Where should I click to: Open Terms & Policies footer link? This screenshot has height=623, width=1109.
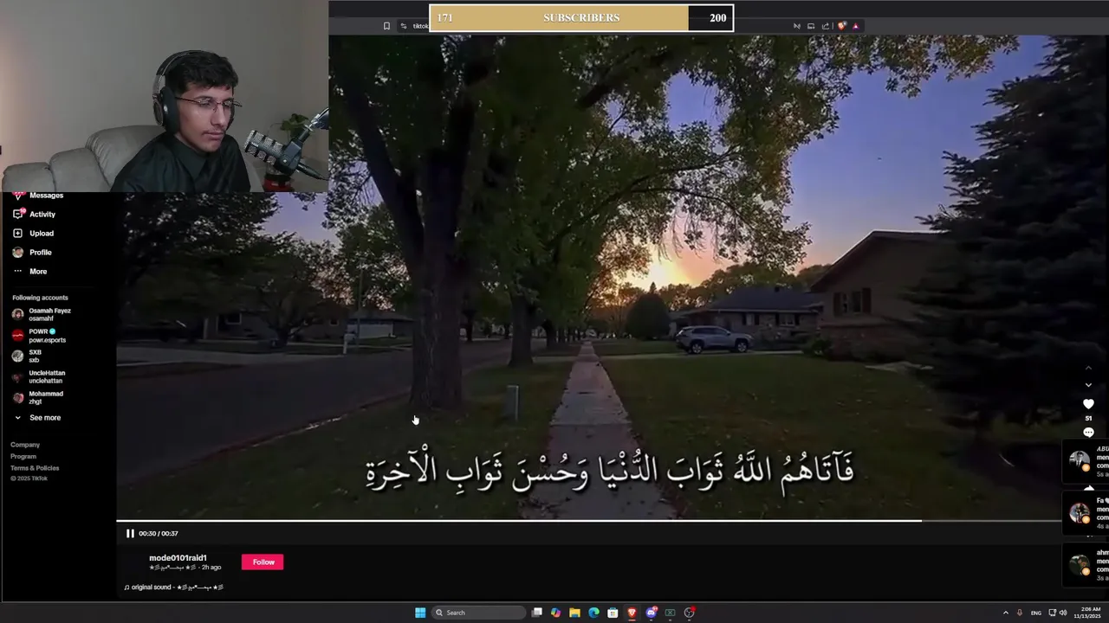tap(35, 468)
